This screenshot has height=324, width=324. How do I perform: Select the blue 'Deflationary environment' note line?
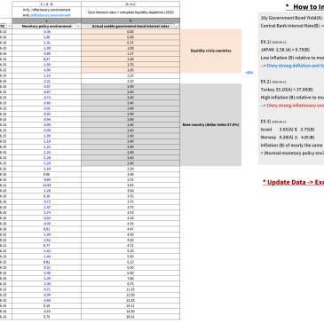point(46,15)
